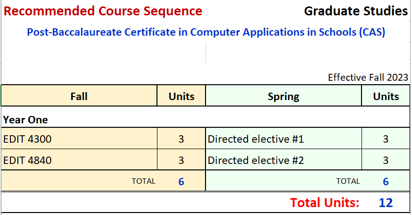Click the Units header beside Spring
Image resolution: width=412 pixels, height=215 pixels.
386,96
